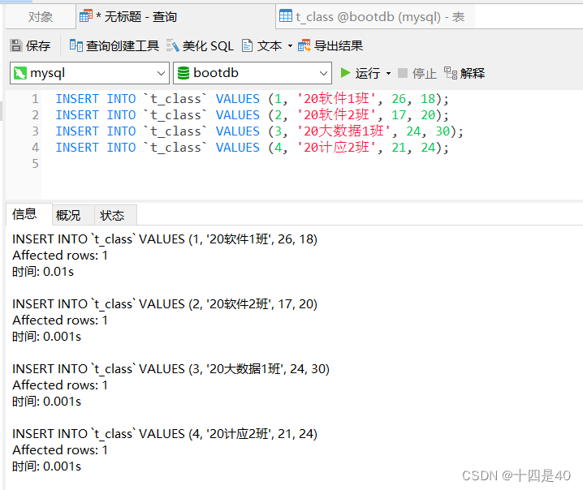The width and height of the screenshot is (583, 490).
Task: Click VALUES keyword on editor line 3
Action: [x=238, y=131]
